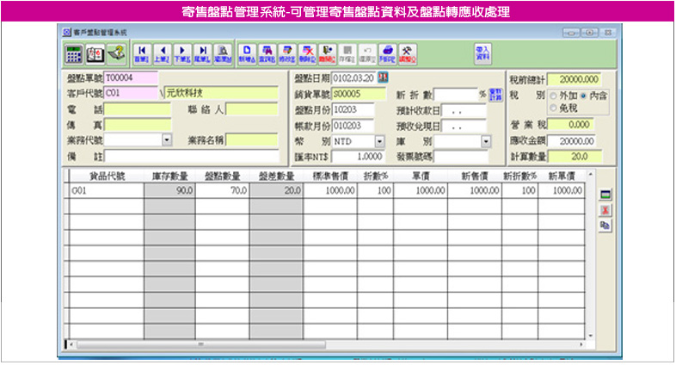Open the calculator tool icon
This screenshot has height=365, width=676.
coord(75,53)
